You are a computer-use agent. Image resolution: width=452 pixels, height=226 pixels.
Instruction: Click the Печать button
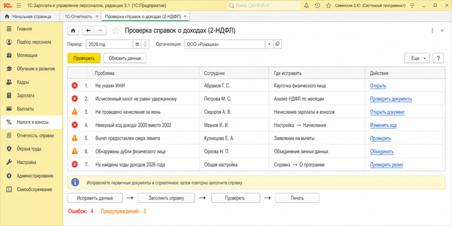[297, 198]
